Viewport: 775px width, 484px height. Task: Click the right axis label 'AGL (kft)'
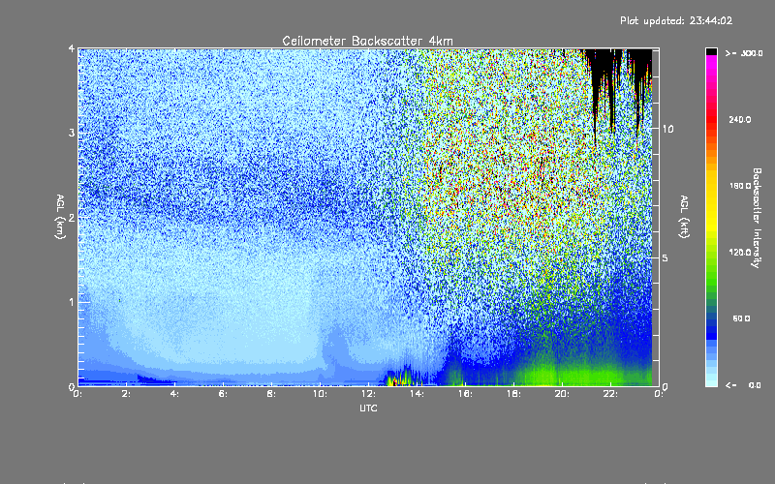(684, 217)
